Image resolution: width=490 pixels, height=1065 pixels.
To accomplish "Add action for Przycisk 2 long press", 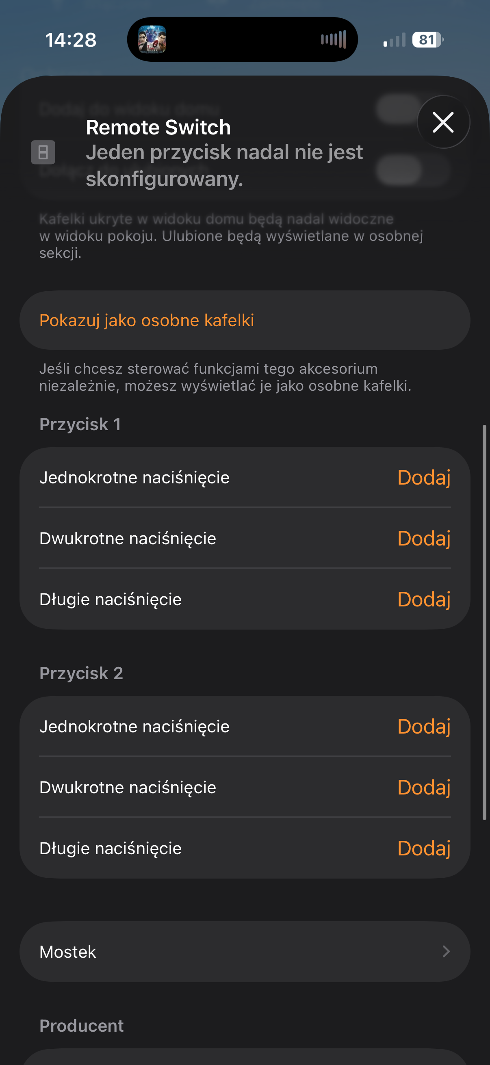I will pos(423,848).
